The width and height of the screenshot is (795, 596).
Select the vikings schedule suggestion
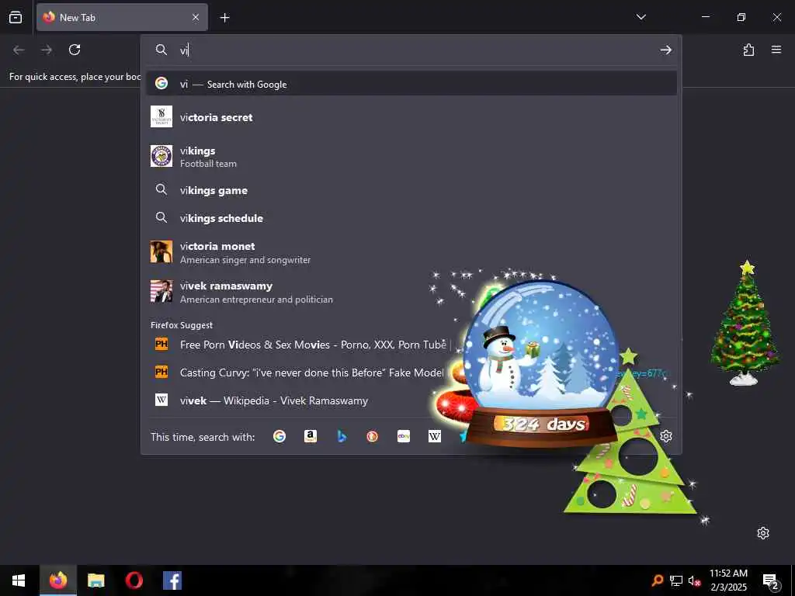(x=411, y=218)
